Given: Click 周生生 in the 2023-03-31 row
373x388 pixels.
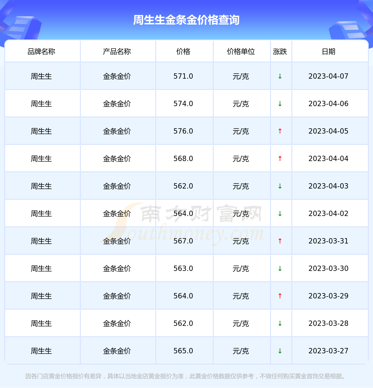Looking at the screenshot, I should 41,241.
